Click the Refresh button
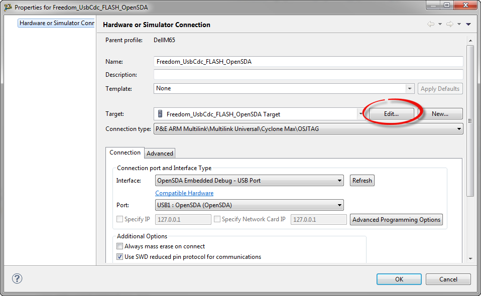 [362, 181]
